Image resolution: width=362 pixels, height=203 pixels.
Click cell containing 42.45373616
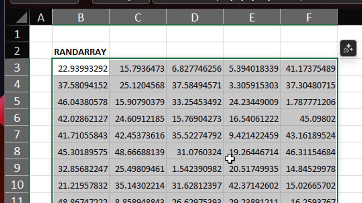click(138, 134)
